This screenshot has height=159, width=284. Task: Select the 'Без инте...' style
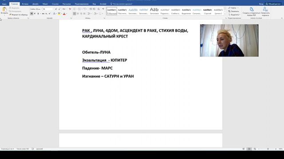click(122, 11)
